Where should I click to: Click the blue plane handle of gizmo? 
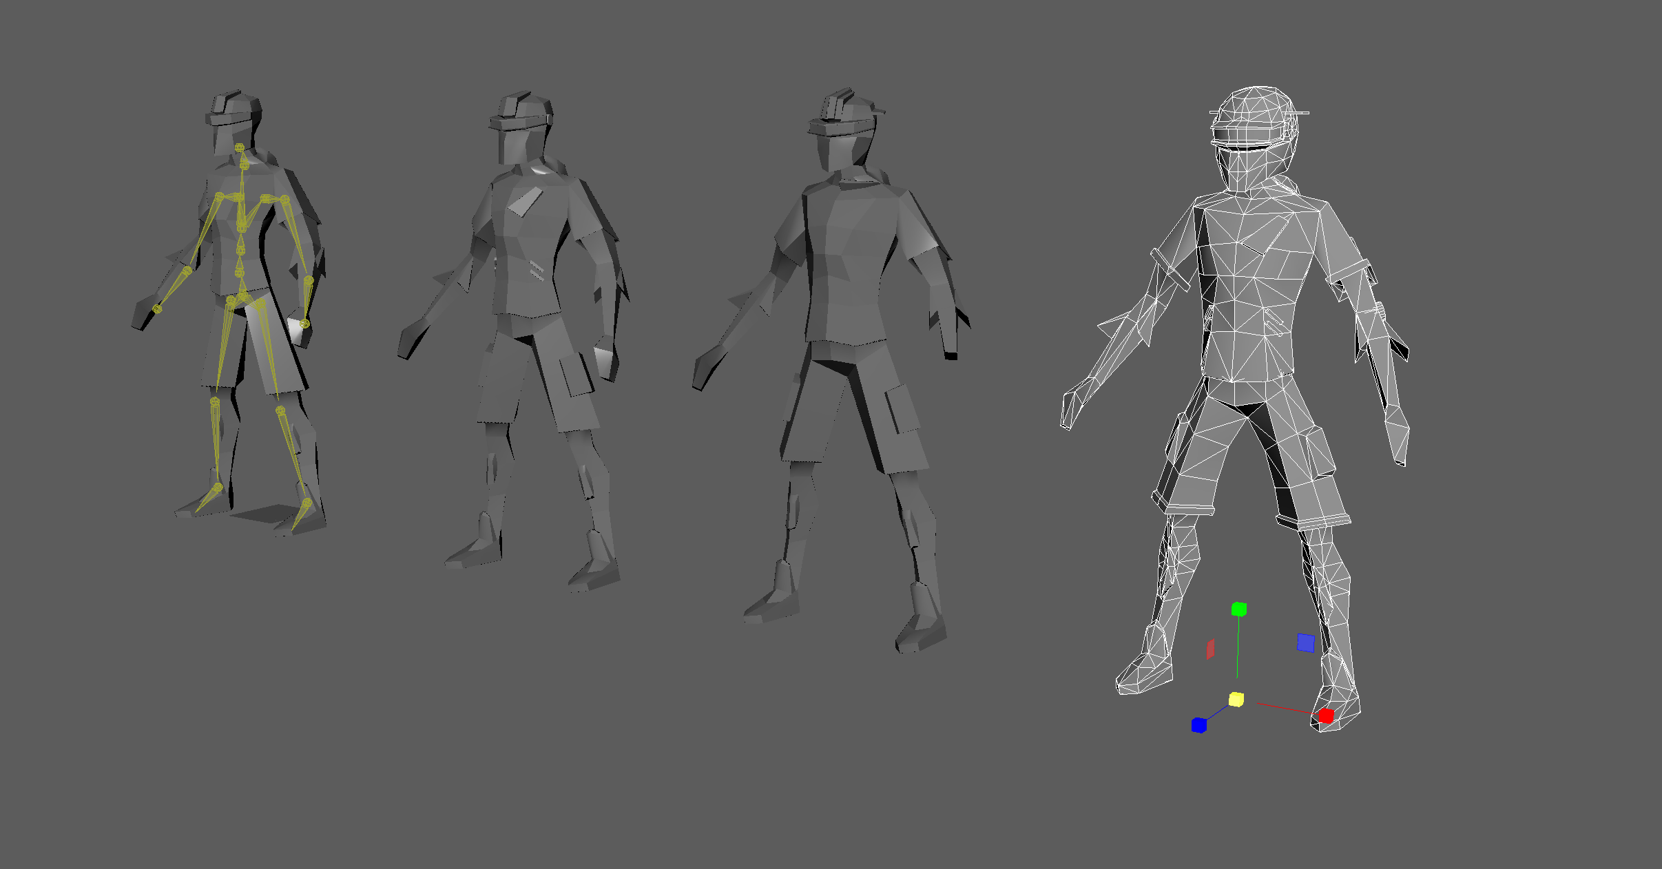pos(1306,642)
